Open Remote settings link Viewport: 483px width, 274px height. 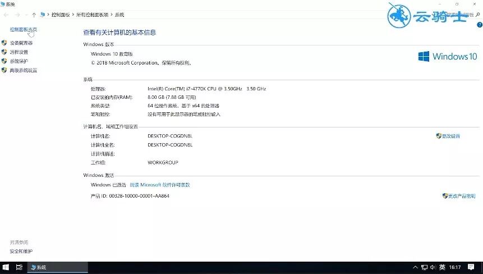click(19, 52)
